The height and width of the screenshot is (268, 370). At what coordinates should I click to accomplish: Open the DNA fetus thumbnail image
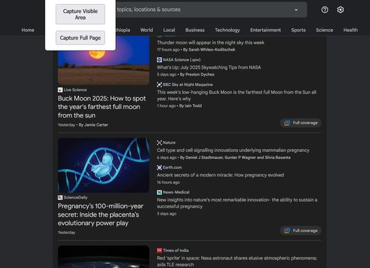coord(103,165)
